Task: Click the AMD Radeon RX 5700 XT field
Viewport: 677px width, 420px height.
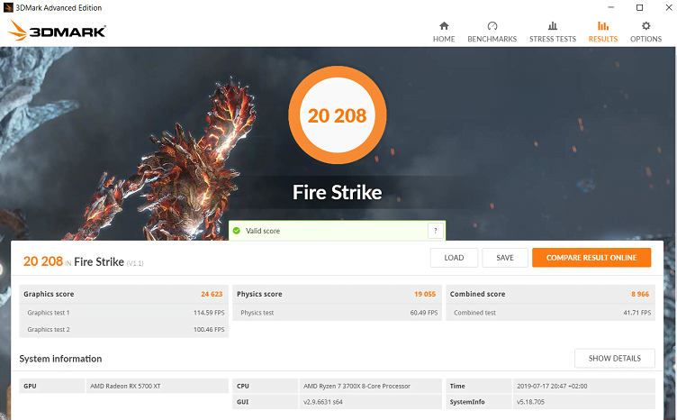Action: [157, 386]
